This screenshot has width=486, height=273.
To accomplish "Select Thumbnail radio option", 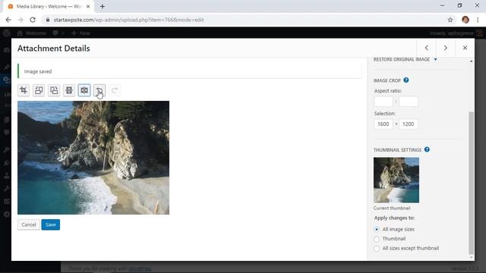I will tap(377, 239).
